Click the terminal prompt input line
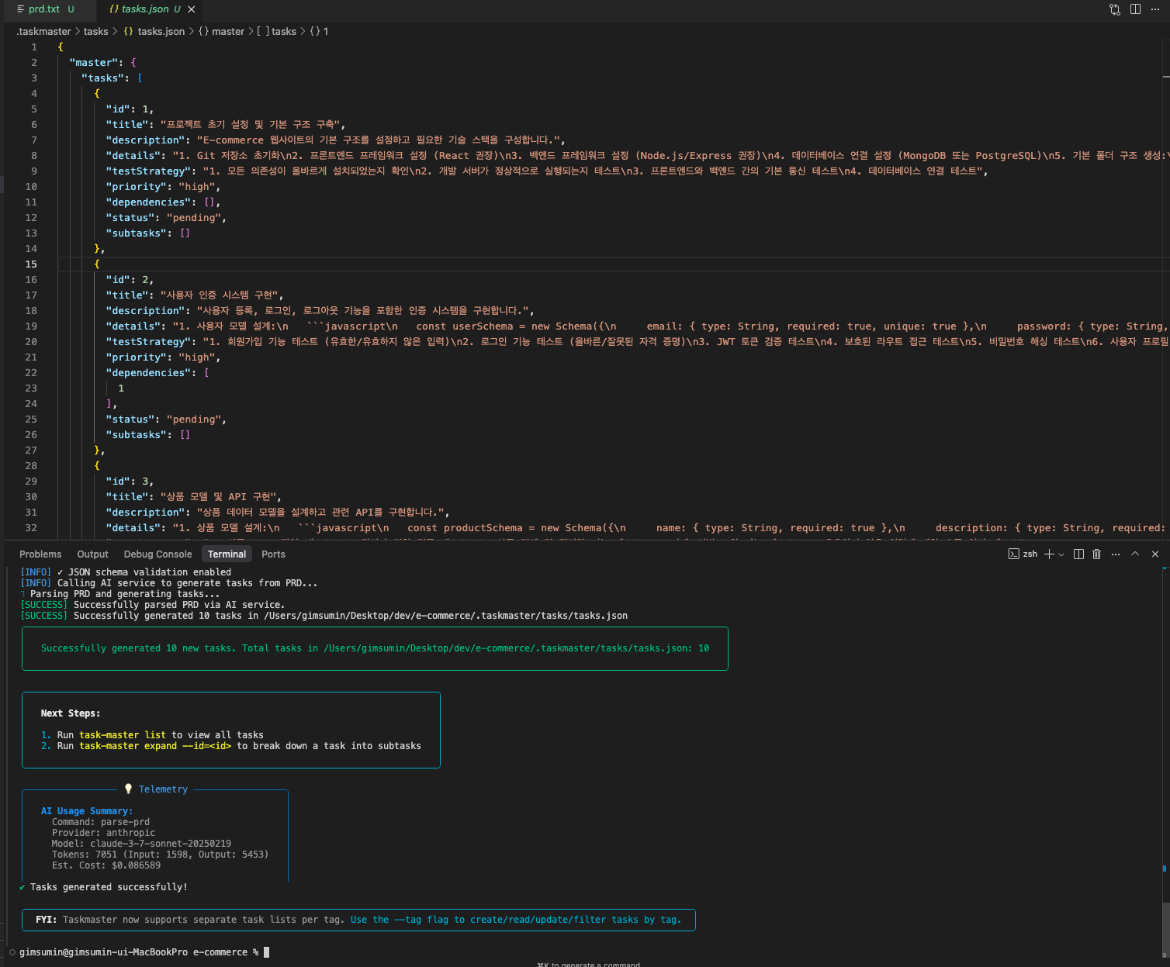 [144, 952]
